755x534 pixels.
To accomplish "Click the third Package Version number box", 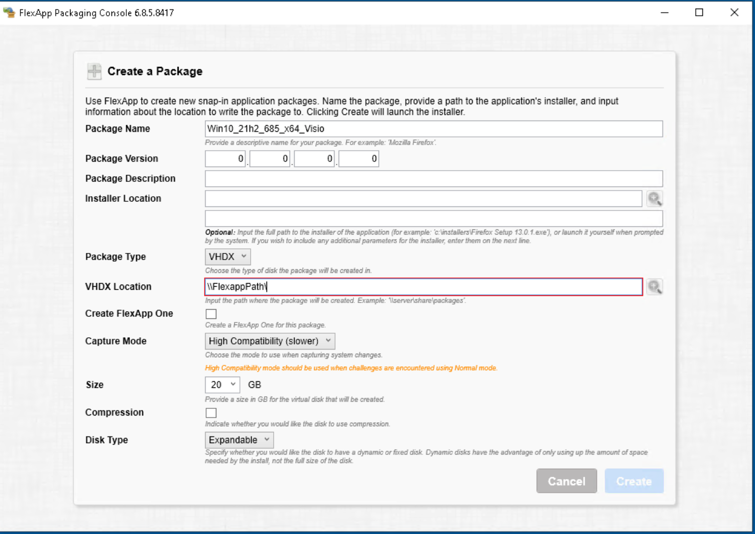I will pos(314,159).
